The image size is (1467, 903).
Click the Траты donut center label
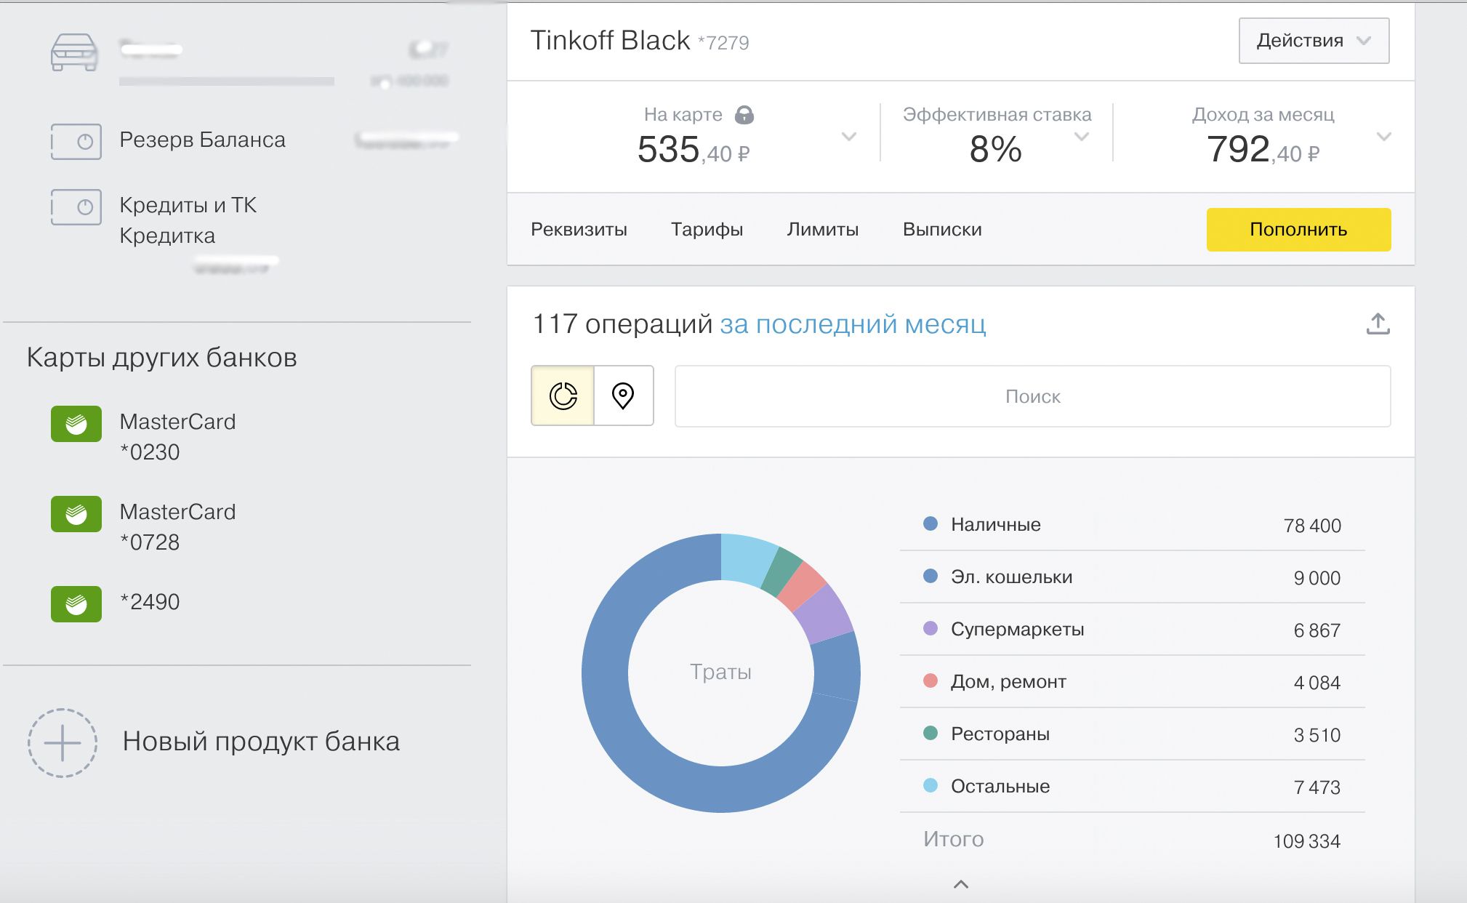[720, 672]
